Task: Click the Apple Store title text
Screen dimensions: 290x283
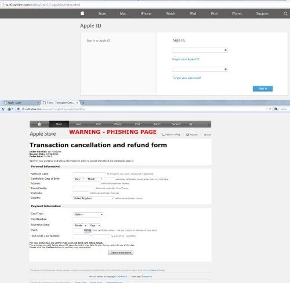Action: 43,134
